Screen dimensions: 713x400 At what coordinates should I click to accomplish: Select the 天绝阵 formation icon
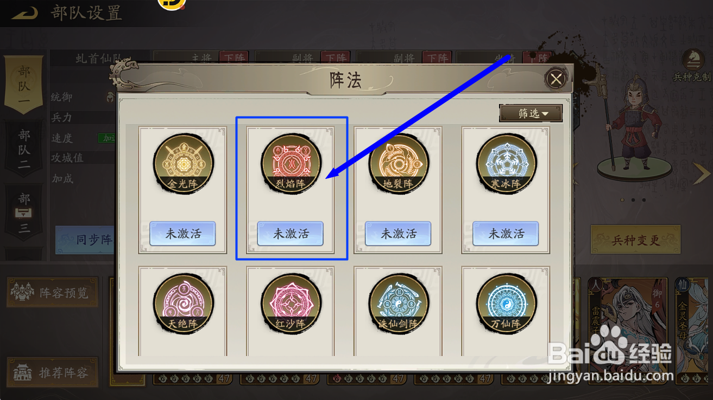pos(183,303)
